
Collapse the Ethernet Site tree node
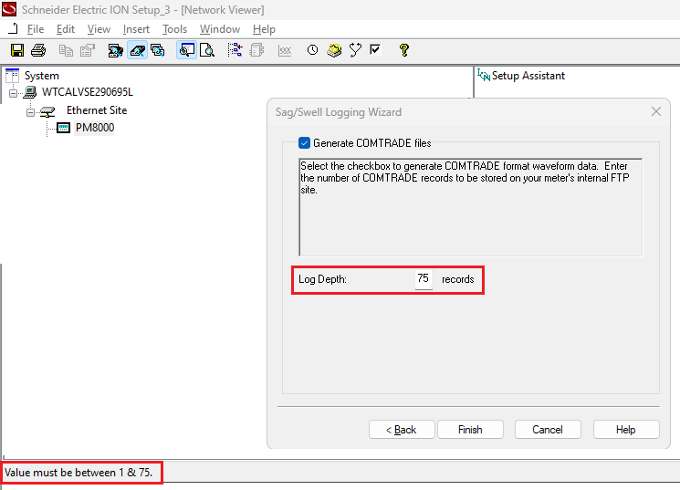[x=30, y=113]
